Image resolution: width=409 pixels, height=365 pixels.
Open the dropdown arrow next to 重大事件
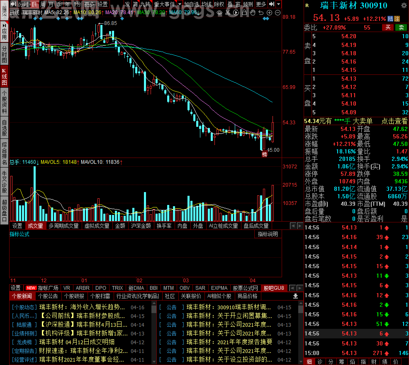coord(180,4)
